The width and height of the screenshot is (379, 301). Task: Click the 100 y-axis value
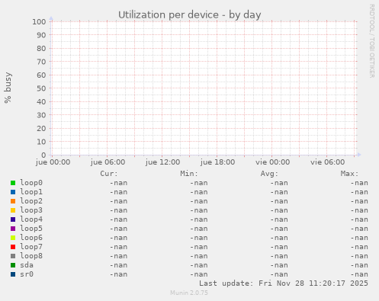(39, 21)
